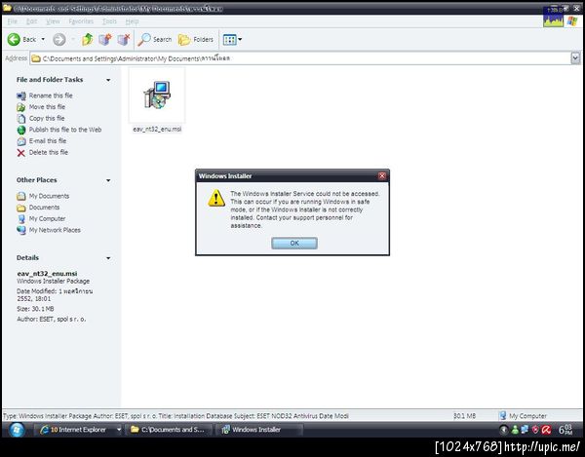Click the Search toolbar label

[162, 40]
